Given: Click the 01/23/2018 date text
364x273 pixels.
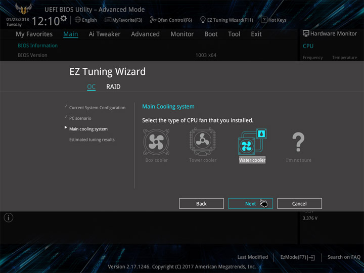Looking at the screenshot, I should tap(18, 19).
